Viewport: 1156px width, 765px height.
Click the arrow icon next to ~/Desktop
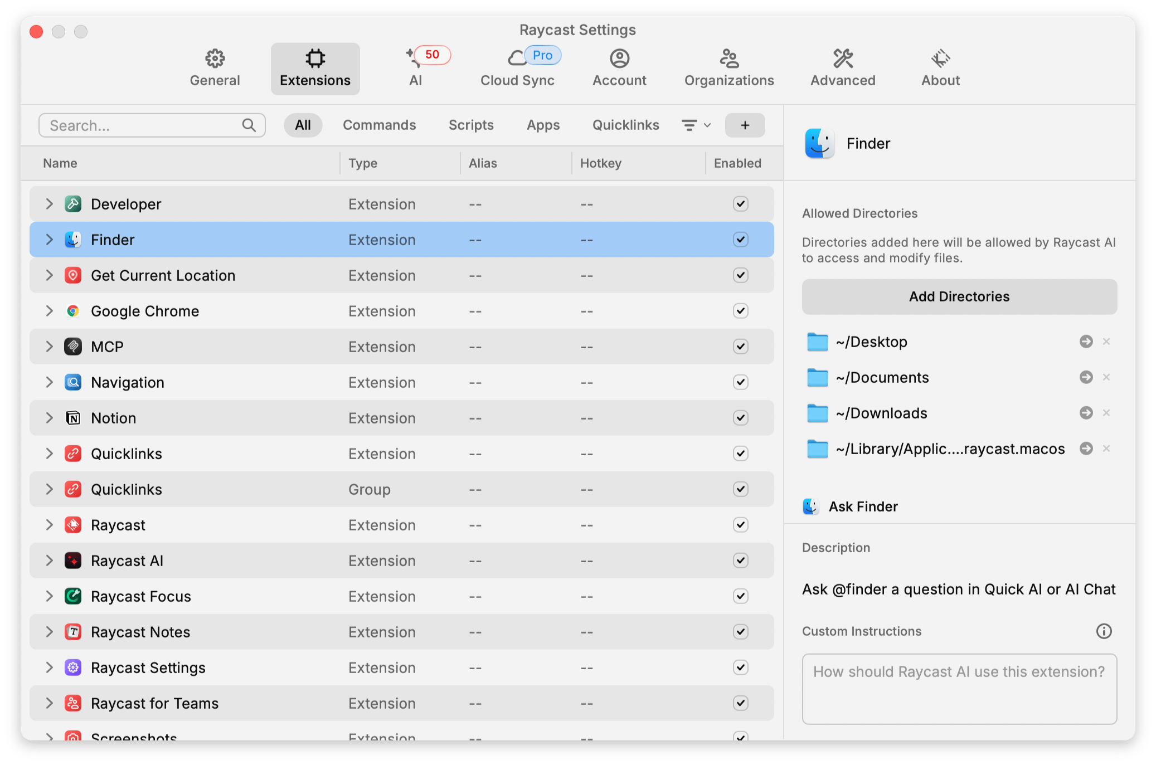coord(1086,342)
